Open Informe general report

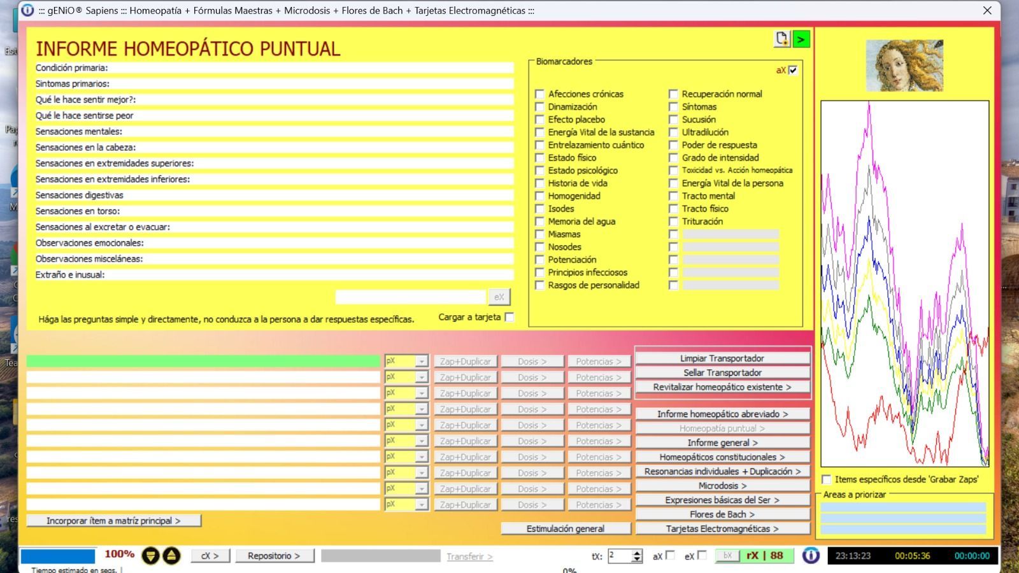[x=722, y=442]
